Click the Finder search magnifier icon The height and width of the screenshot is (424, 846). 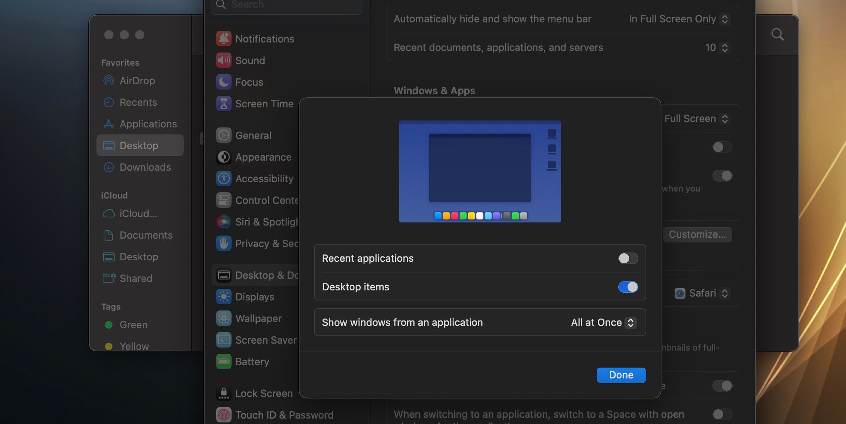(x=777, y=35)
